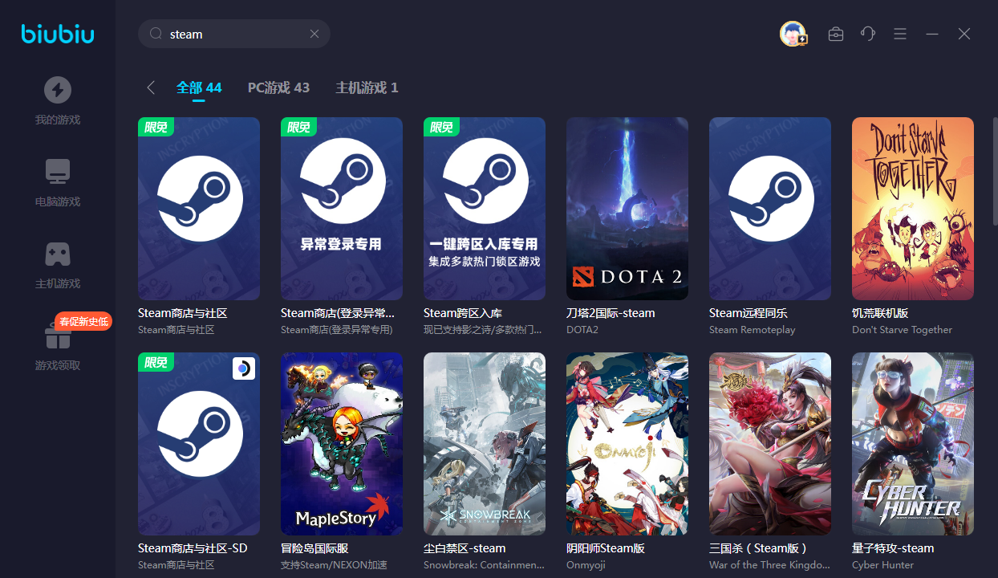The height and width of the screenshot is (578, 998).
Task: Open the game gift claim icon
Action: (x=57, y=336)
